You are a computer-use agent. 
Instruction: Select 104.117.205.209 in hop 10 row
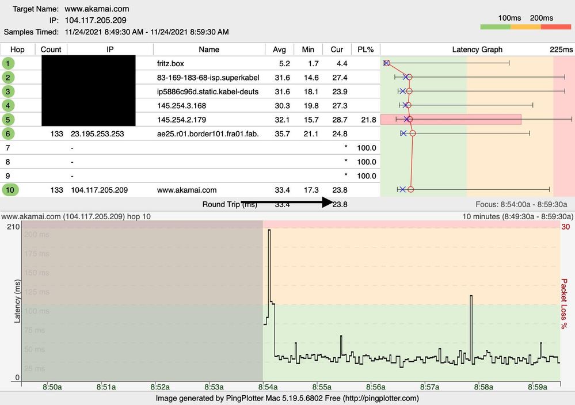100,190
